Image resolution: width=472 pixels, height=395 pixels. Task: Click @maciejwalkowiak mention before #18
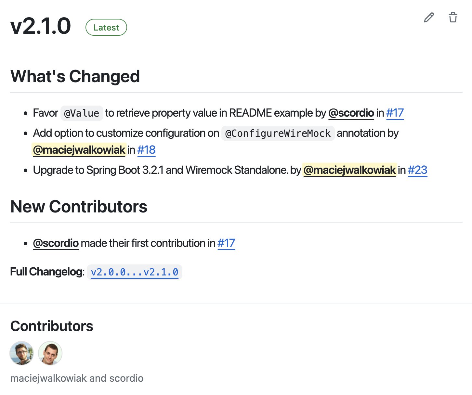[x=79, y=150]
